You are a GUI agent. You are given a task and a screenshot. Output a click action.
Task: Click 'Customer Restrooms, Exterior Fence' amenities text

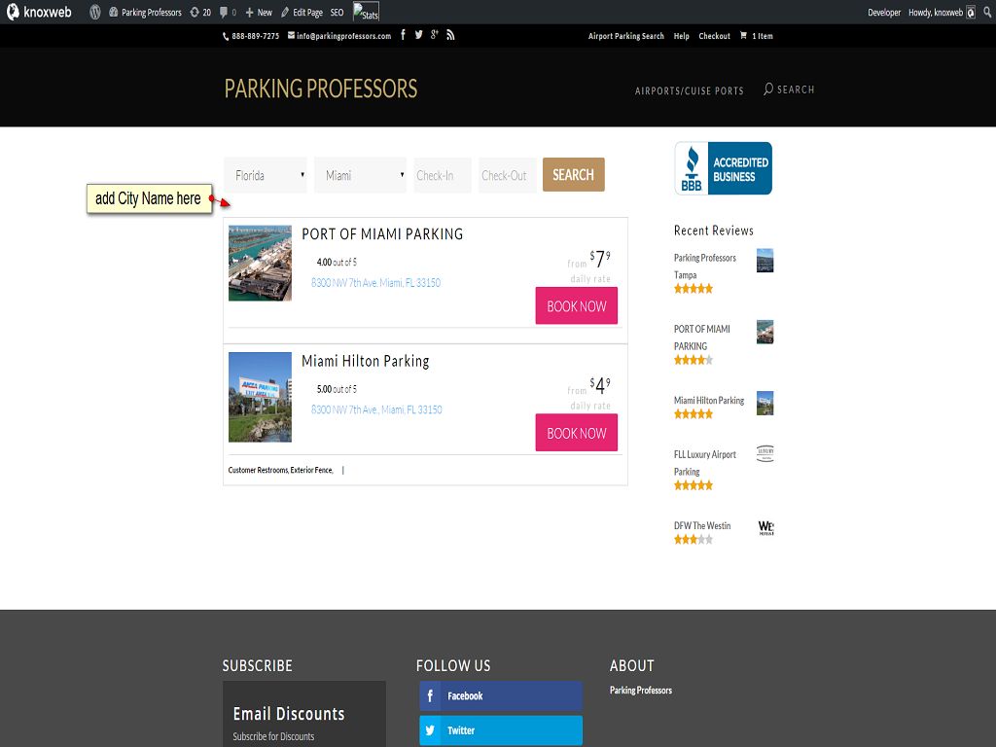click(x=280, y=470)
